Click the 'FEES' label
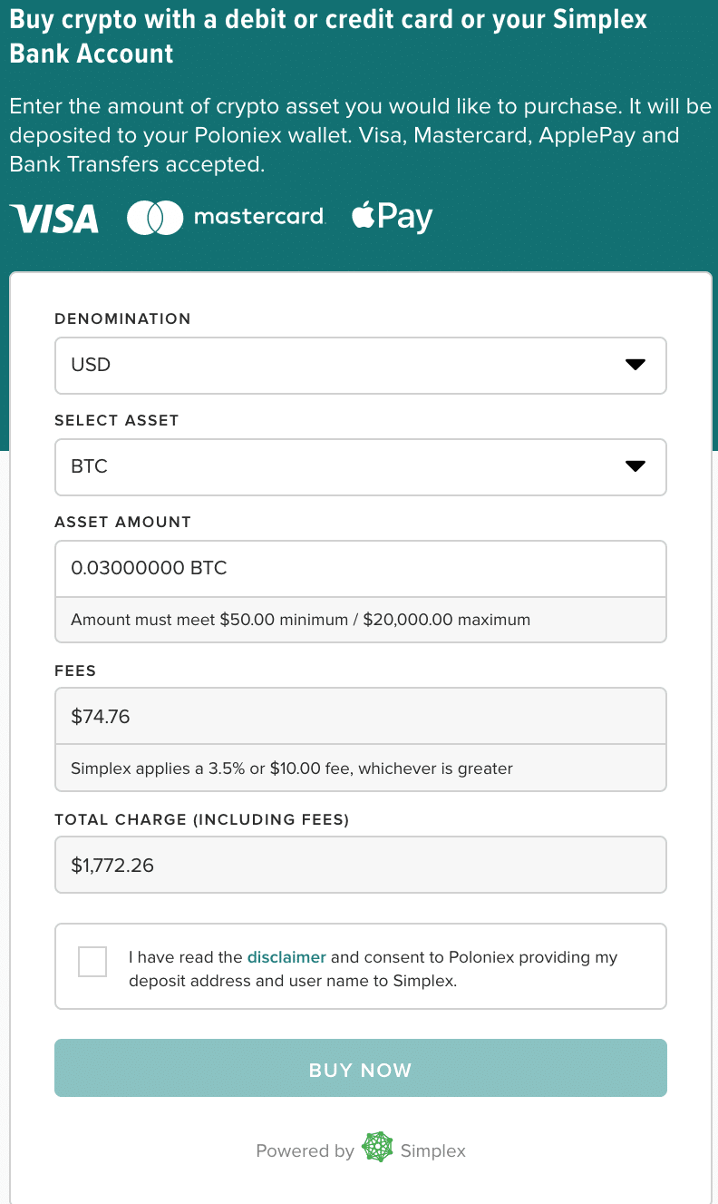Viewport: 718px width, 1204px height. pos(75,671)
